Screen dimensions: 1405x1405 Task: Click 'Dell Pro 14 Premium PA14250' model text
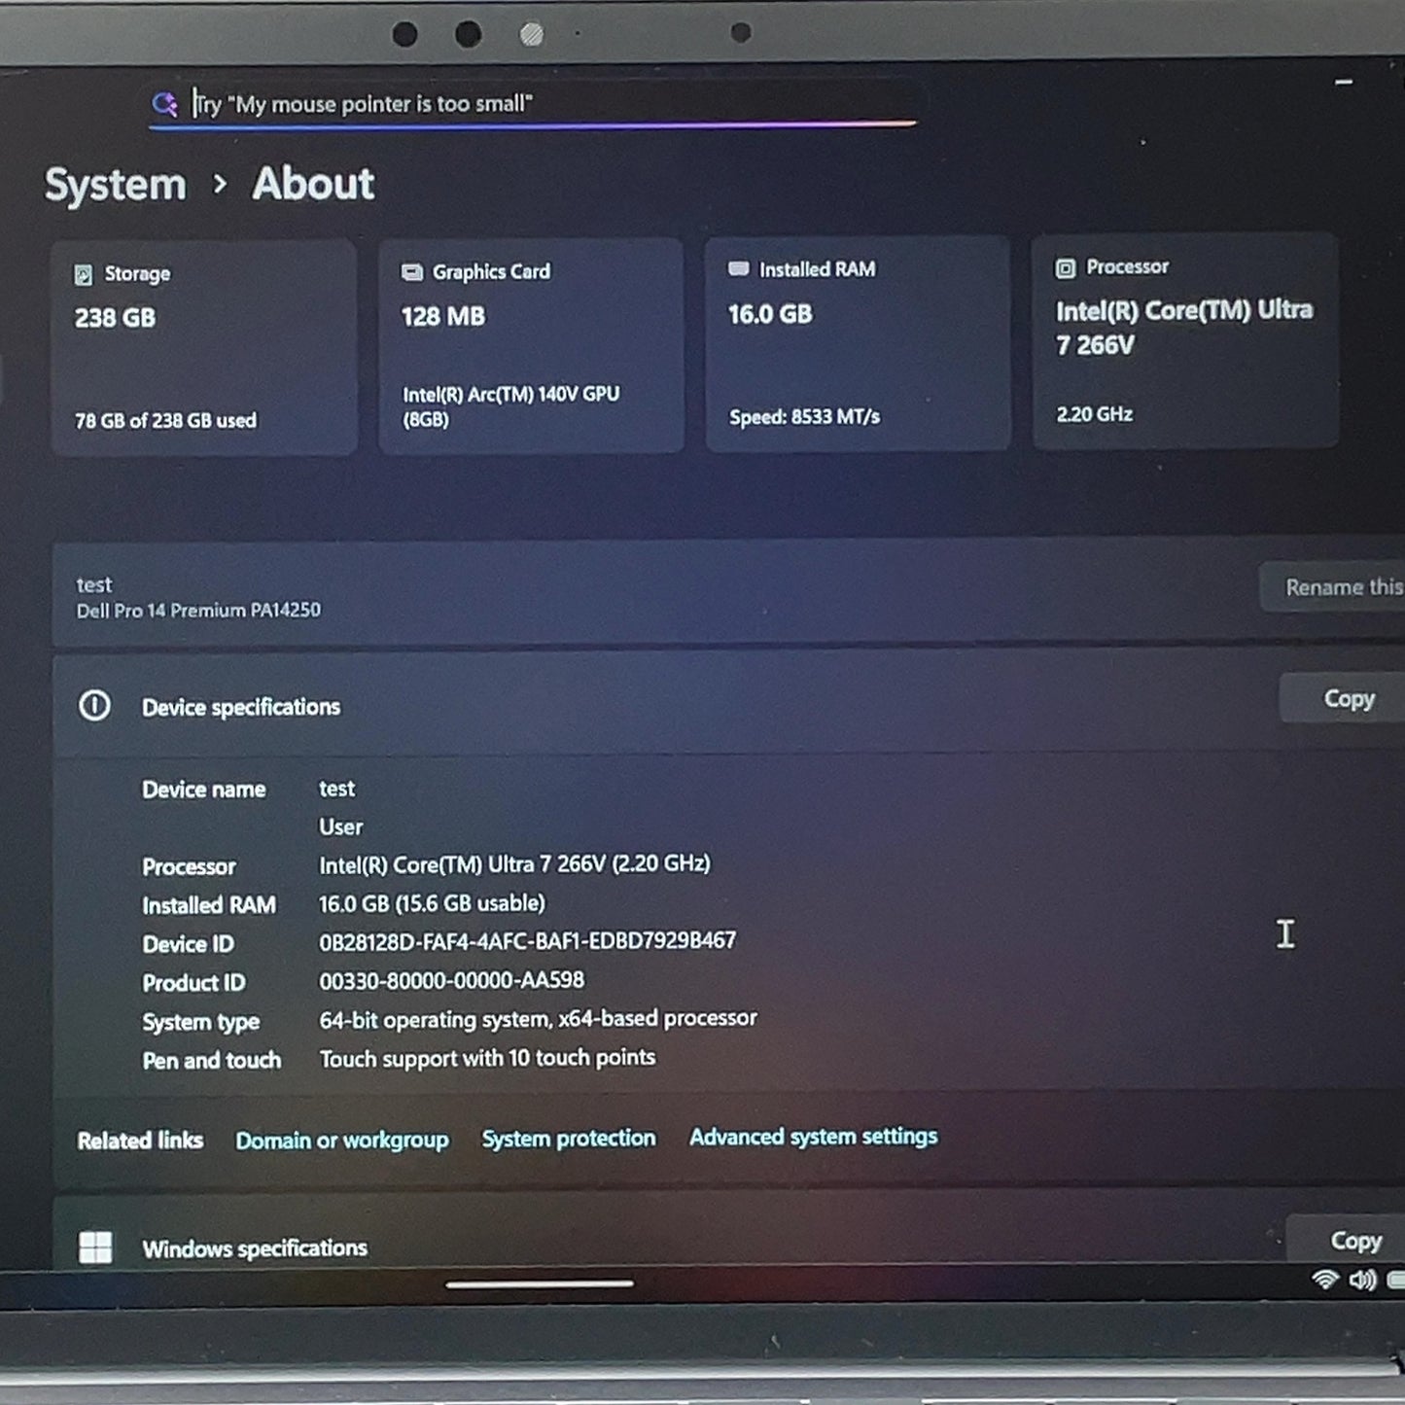198,611
